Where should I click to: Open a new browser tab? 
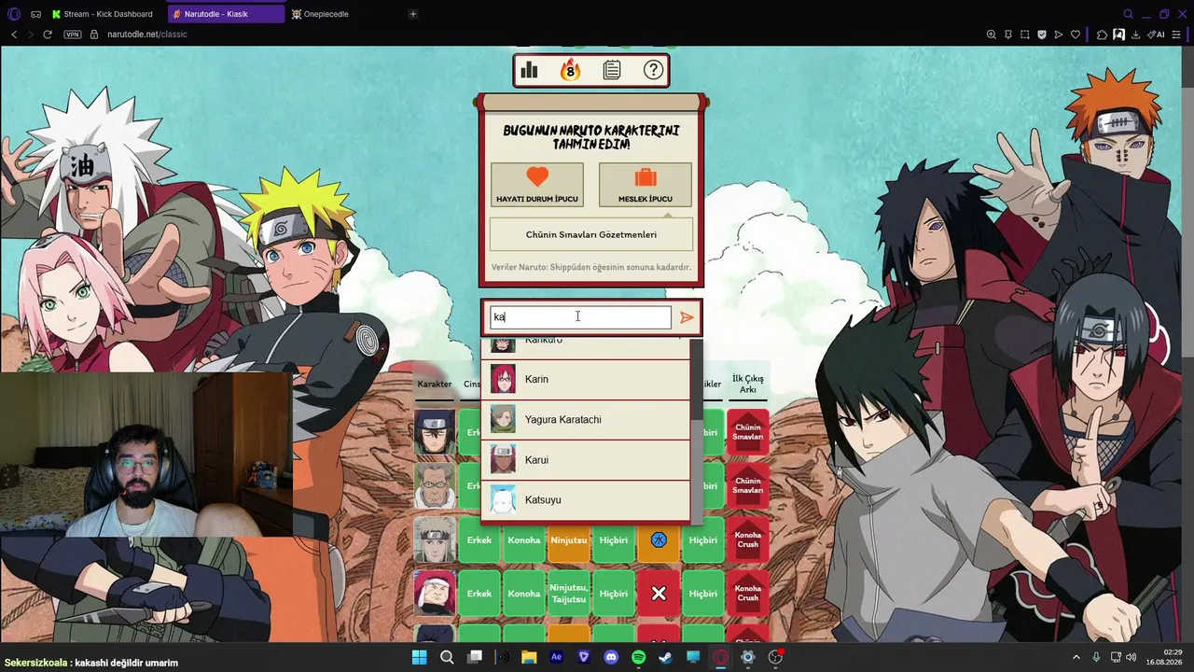413,14
